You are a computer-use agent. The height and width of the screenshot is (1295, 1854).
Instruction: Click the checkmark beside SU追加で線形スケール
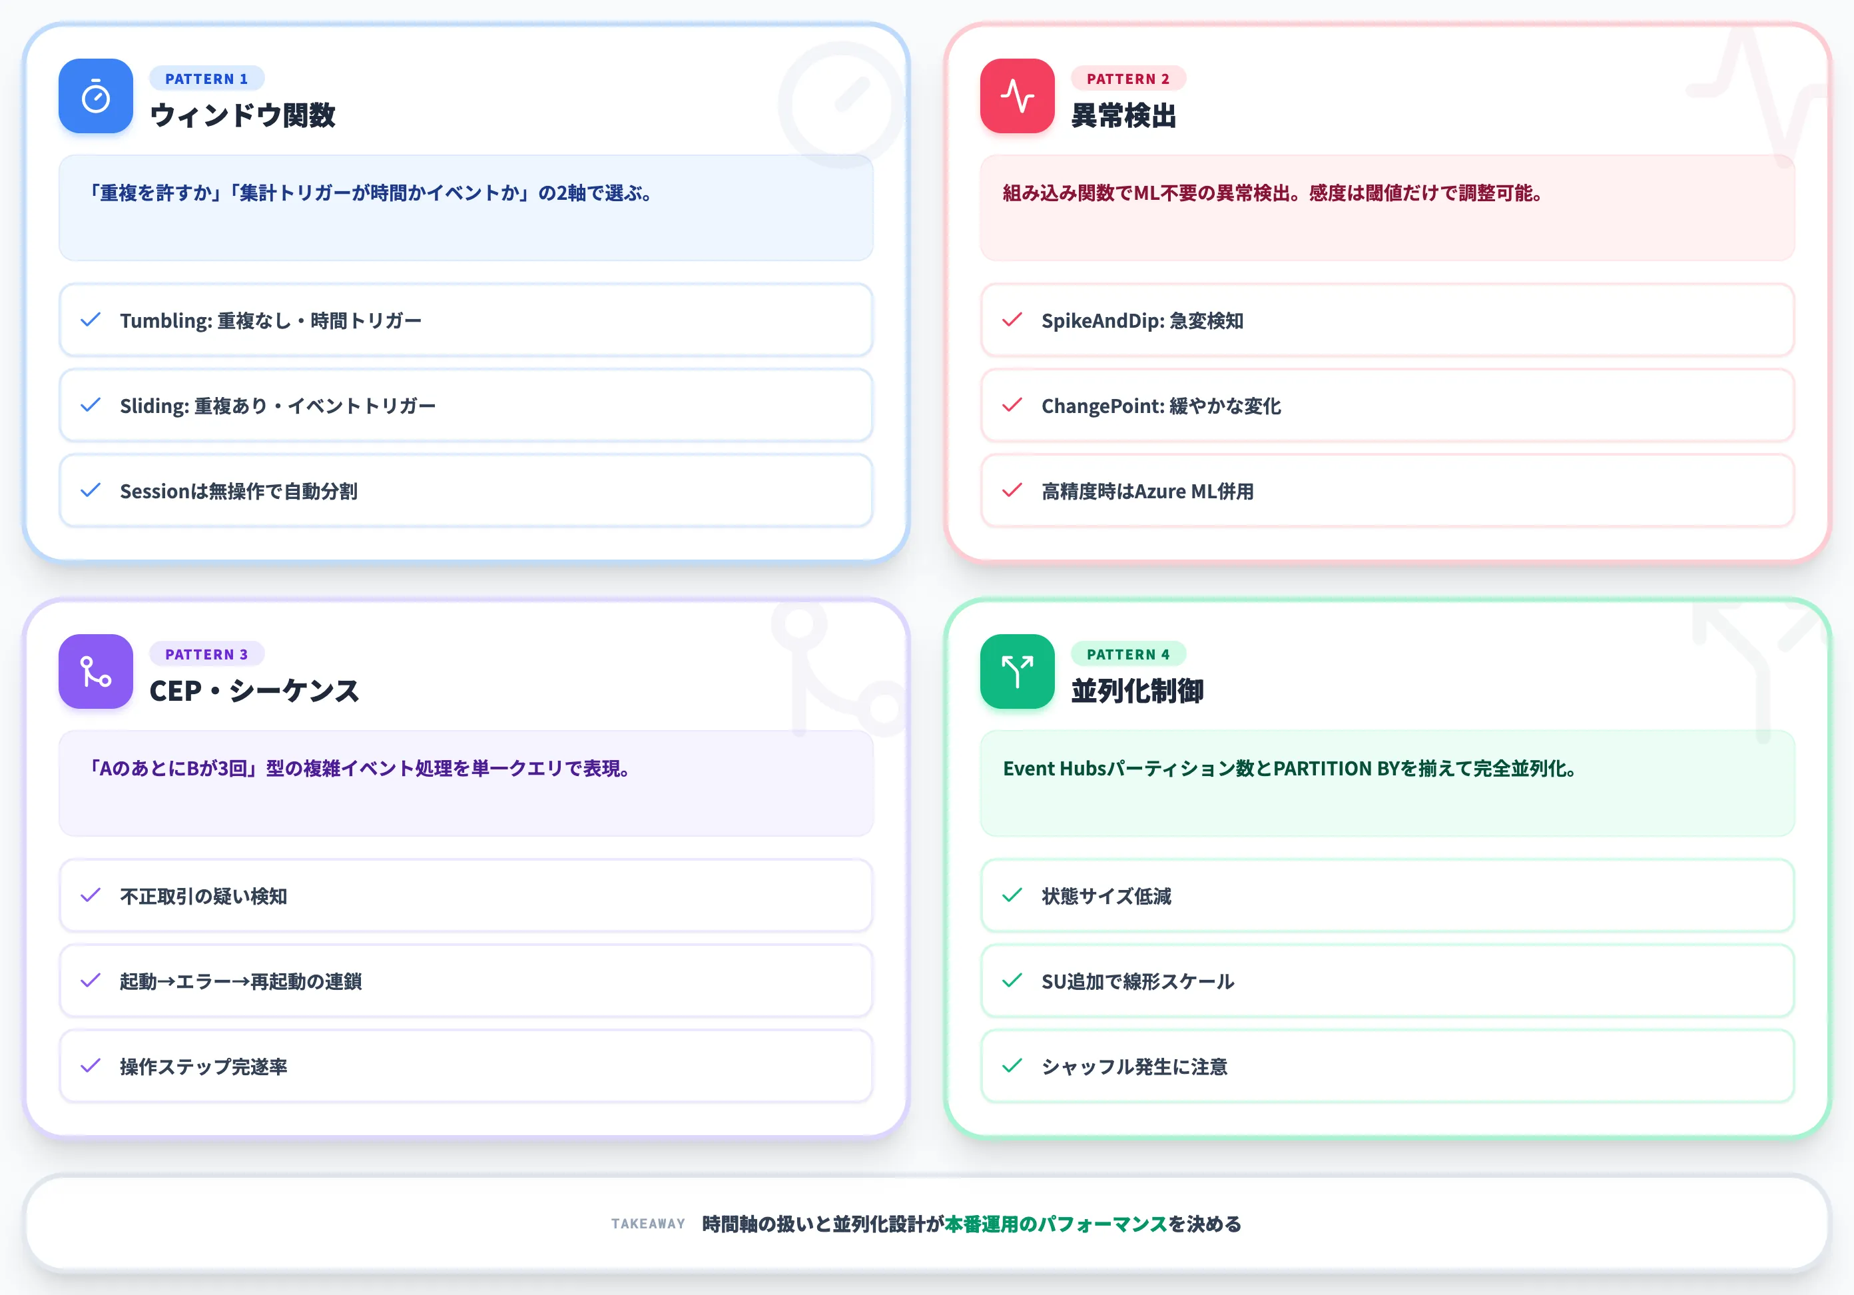[x=1013, y=981]
